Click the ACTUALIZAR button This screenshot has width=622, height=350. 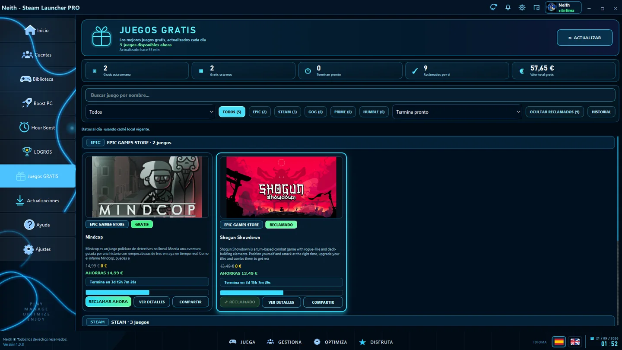(x=584, y=38)
